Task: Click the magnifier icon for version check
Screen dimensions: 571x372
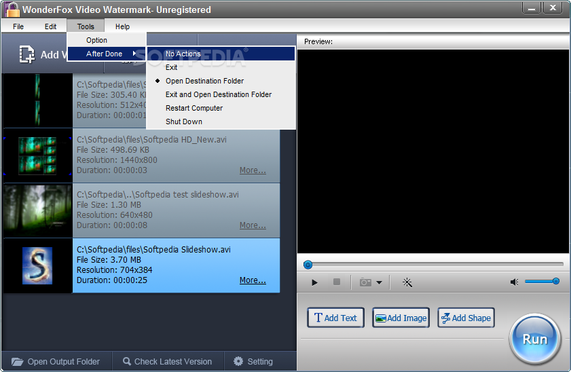Action: [127, 361]
